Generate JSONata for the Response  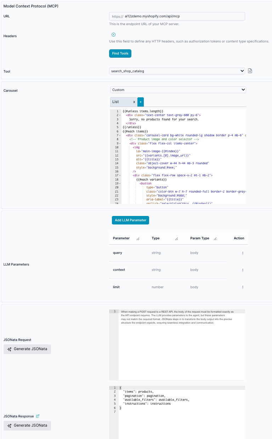pos(27,426)
